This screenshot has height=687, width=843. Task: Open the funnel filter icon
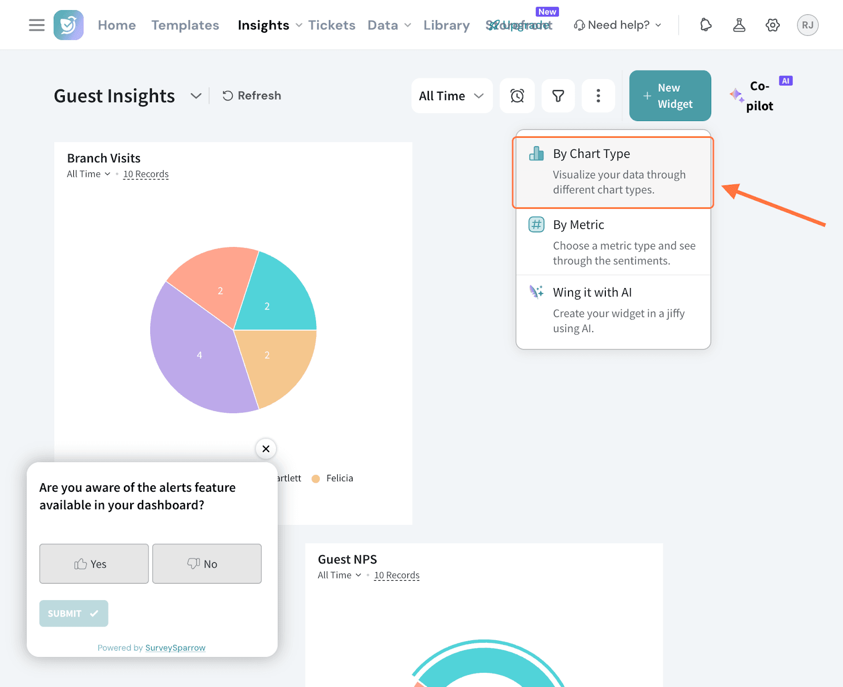click(558, 96)
